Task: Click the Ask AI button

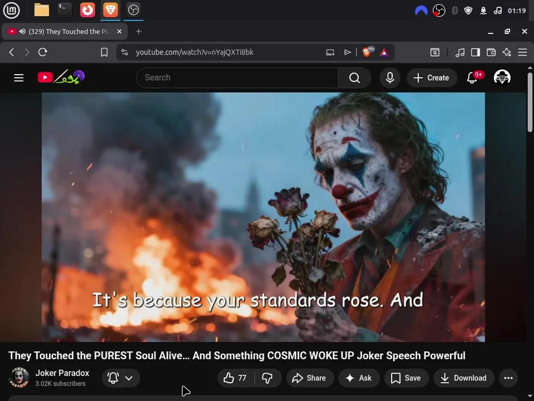Action: (359, 378)
